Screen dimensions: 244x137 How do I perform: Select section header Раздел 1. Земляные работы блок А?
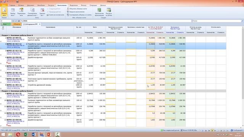pos(17,35)
